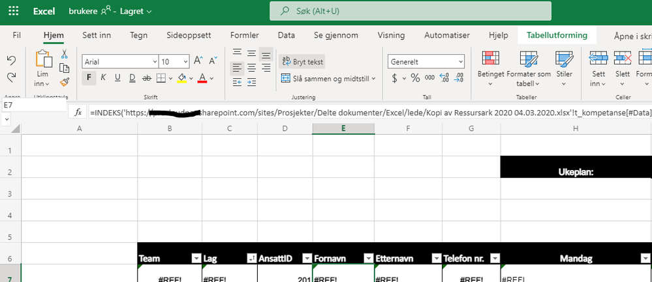
Task: Switch to the Tabellutforming tab
Action: (557, 35)
